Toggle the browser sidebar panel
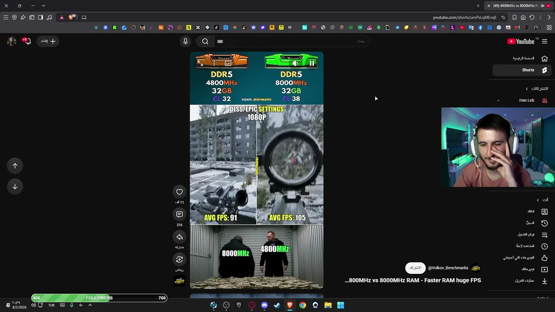This screenshot has width=555, height=312. coord(40,17)
